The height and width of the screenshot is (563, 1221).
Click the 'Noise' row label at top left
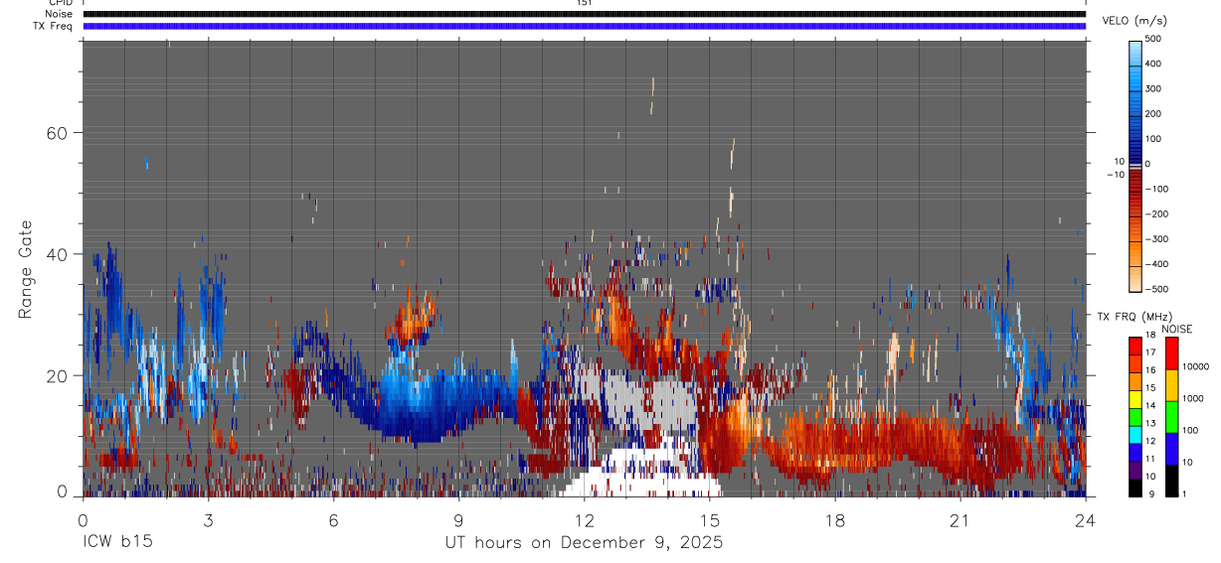59,14
